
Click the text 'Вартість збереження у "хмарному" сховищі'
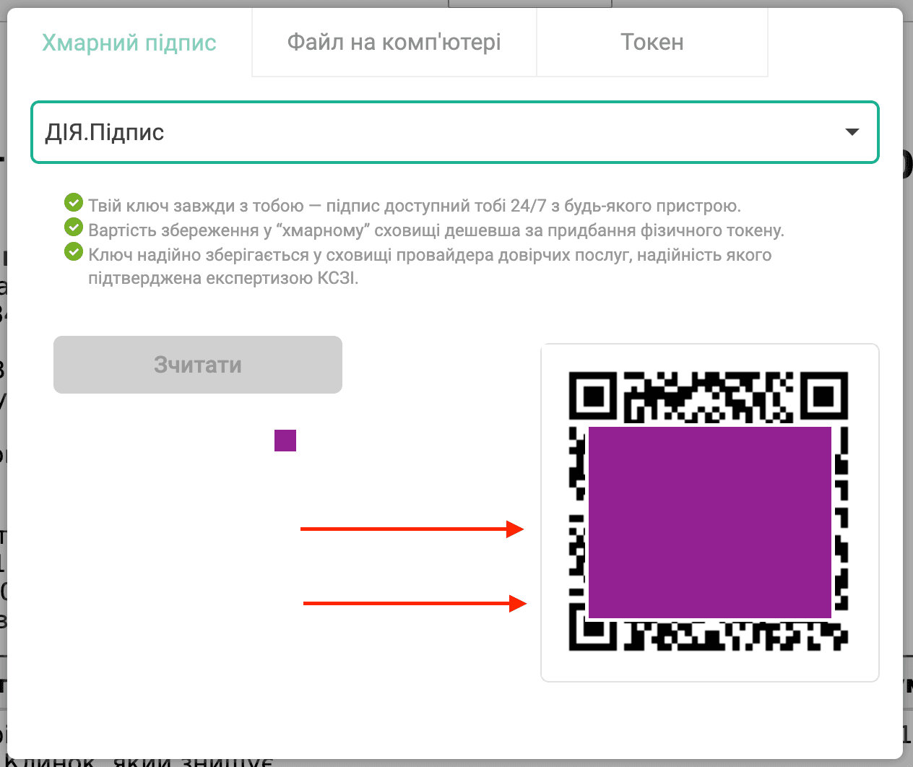(264, 230)
